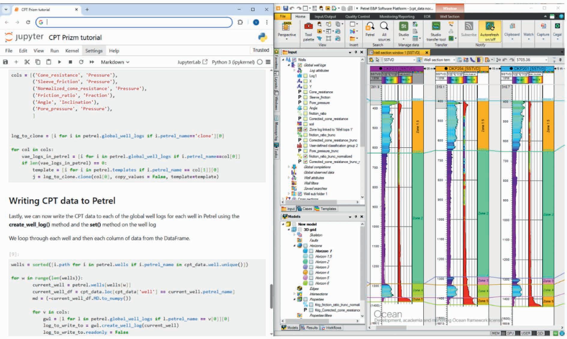Image resolution: width=567 pixels, height=339 pixels.
Task: Open the Tool palette in Petrel ribbon
Action: point(308,31)
